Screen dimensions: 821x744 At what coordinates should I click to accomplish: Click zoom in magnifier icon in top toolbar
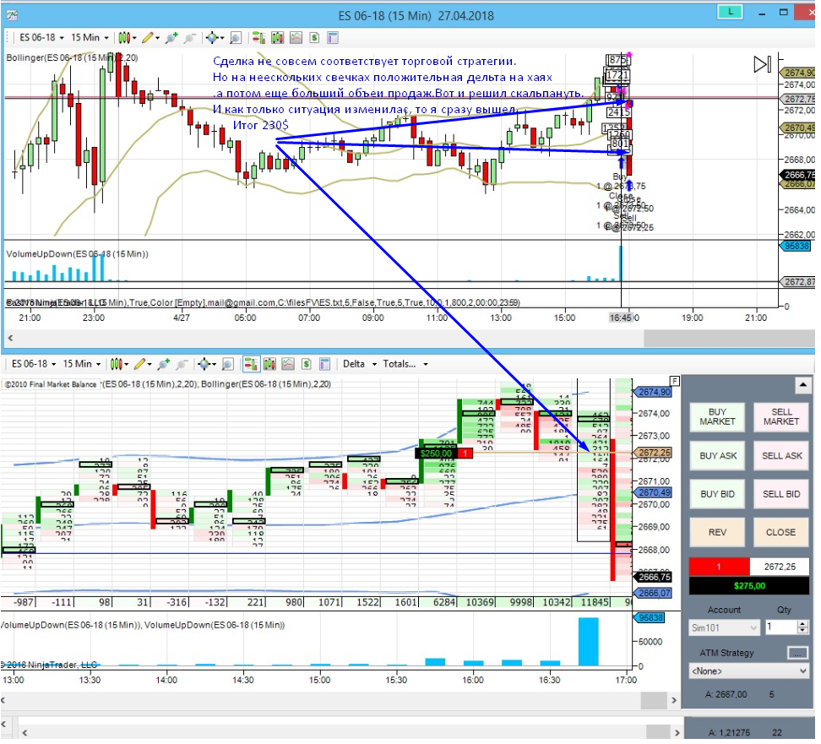[171, 38]
